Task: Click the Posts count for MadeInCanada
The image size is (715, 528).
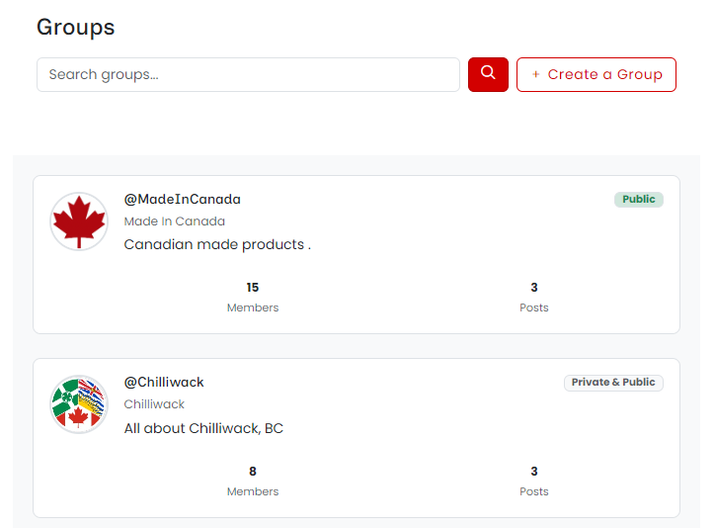Action: tap(534, 297)
